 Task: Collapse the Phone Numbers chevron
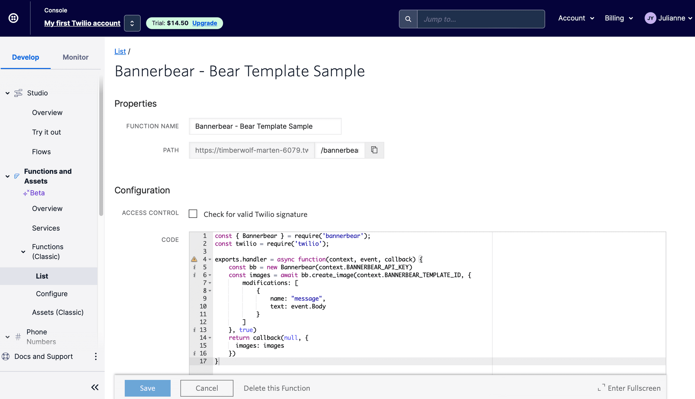(x=7, y=337)
